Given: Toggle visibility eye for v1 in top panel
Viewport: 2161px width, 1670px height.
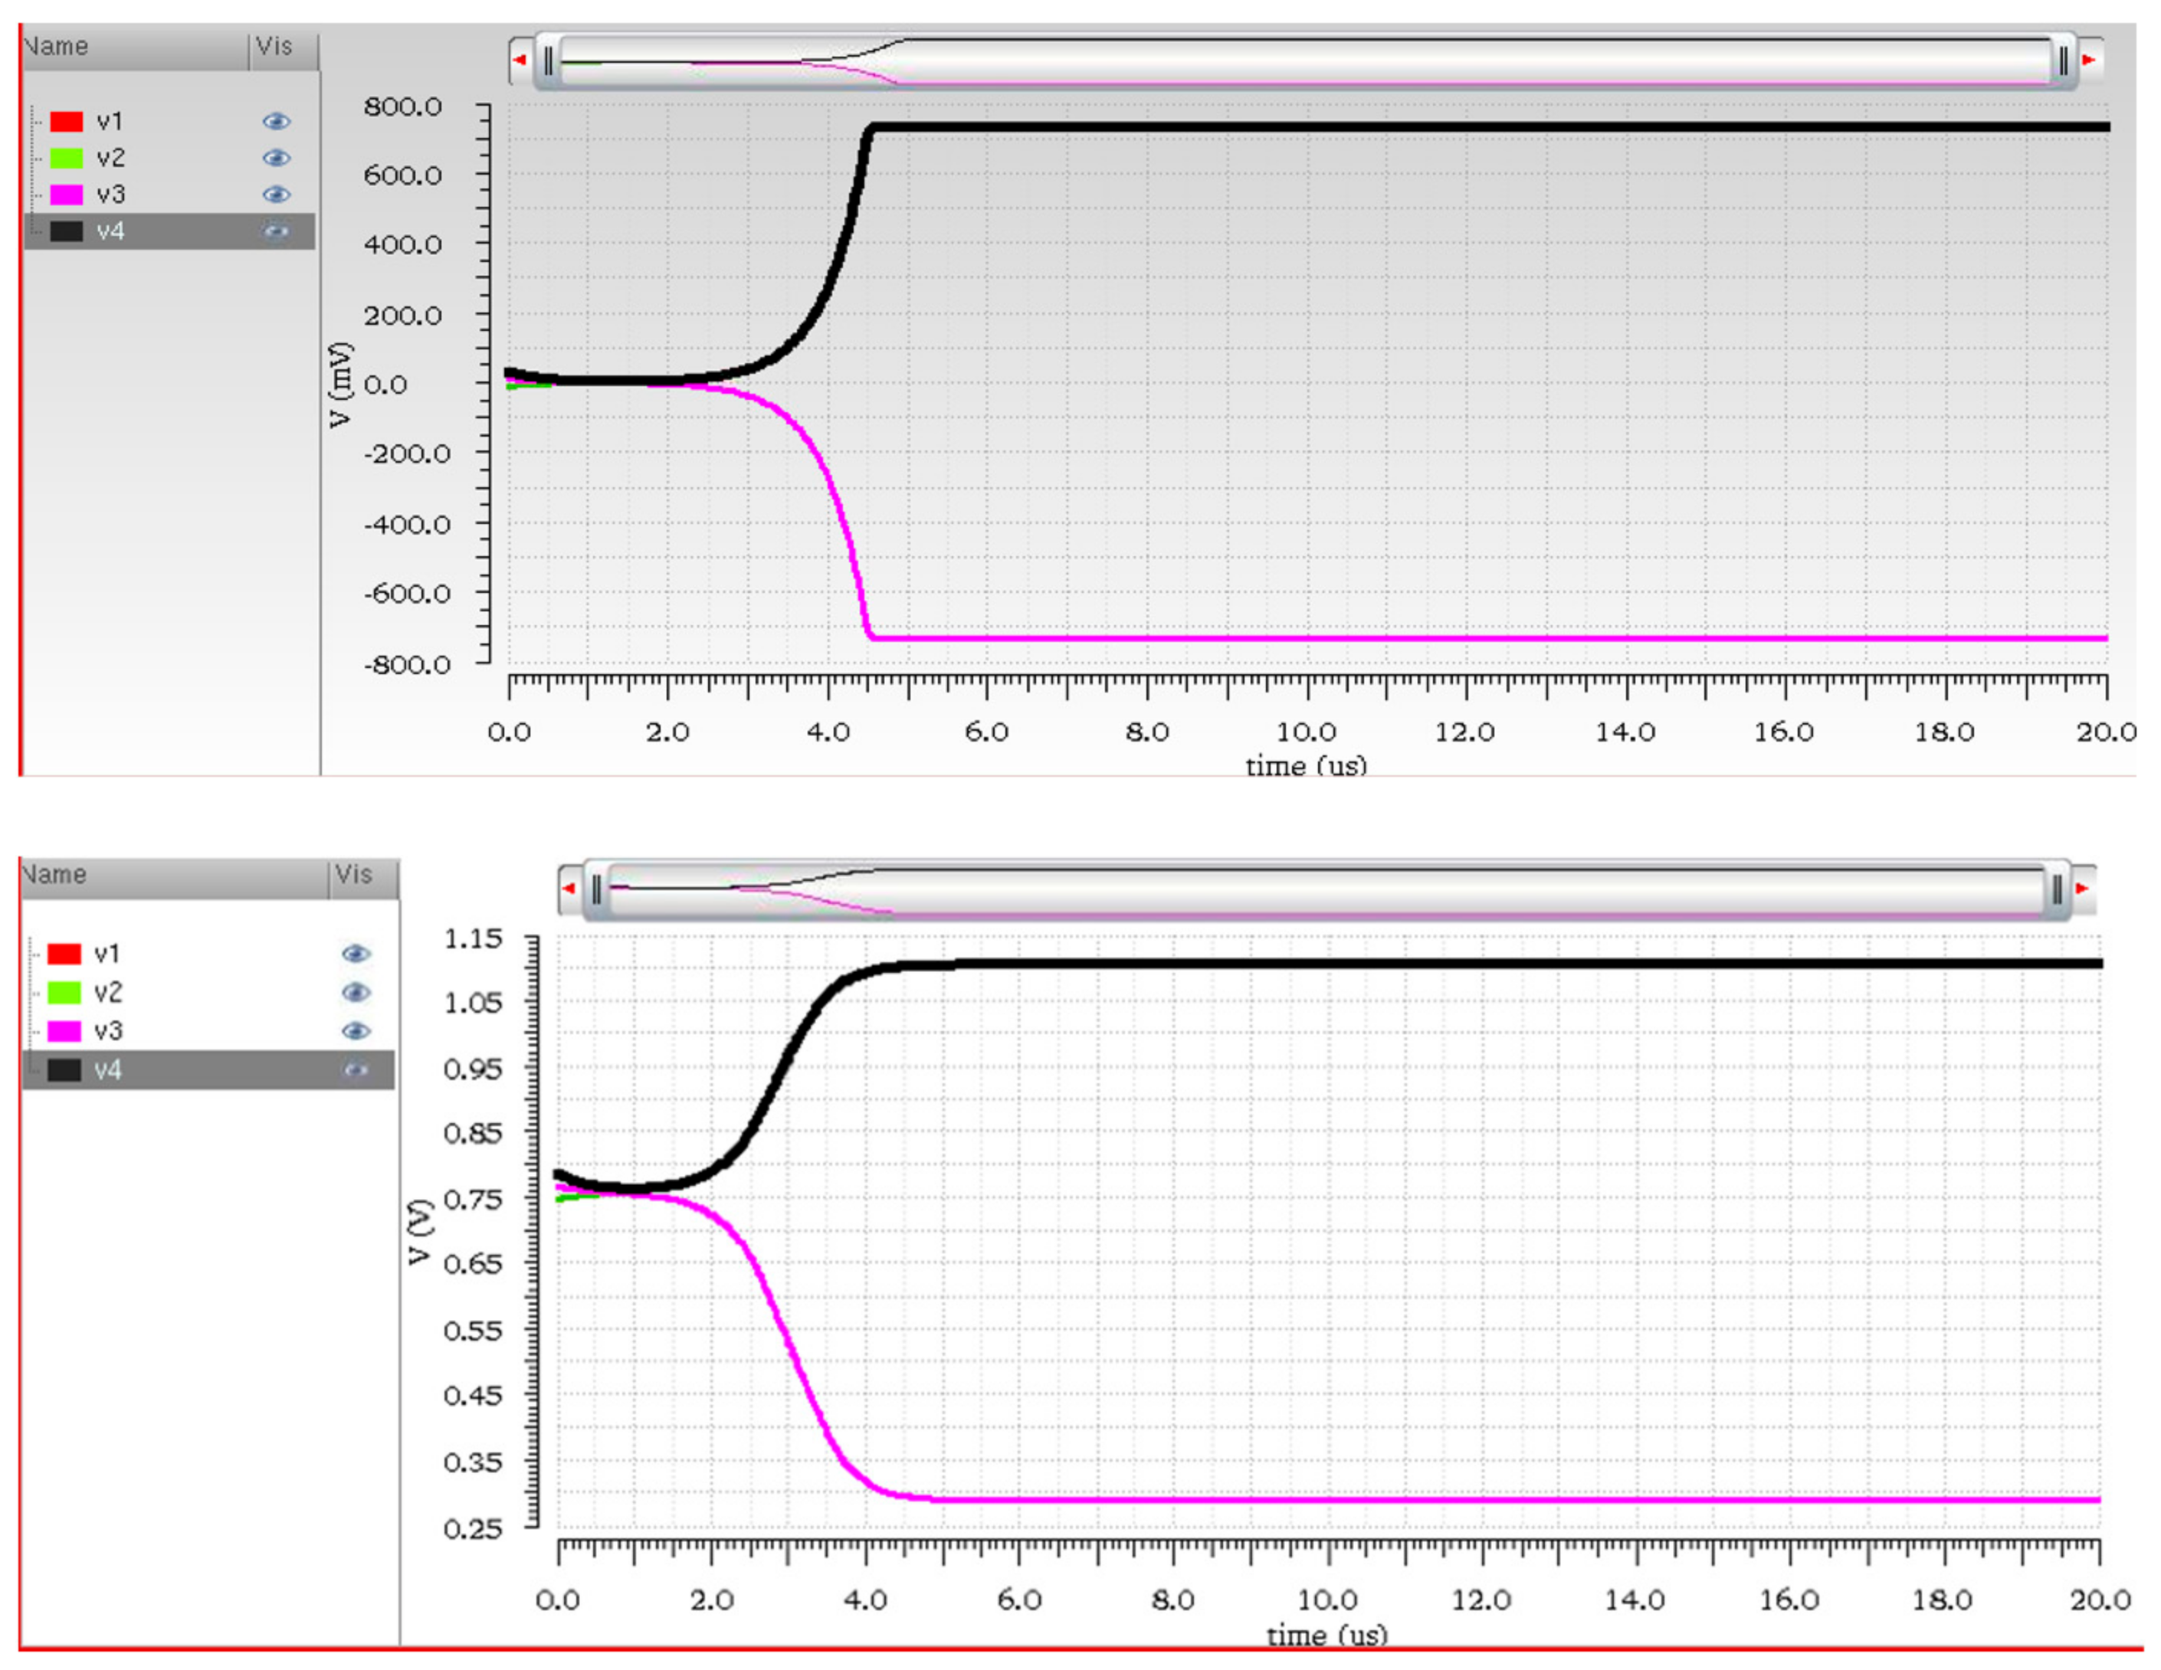Looking at the screenshot, I should [276, 122].
